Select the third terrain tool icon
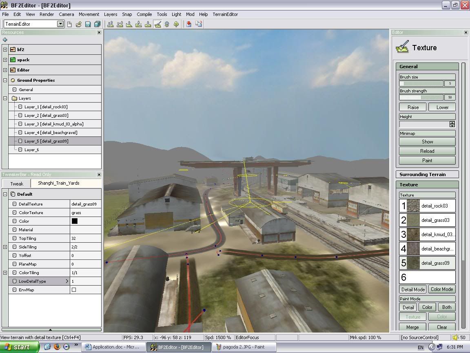Viewport: 470px width, 353px height. coord(129,24)
